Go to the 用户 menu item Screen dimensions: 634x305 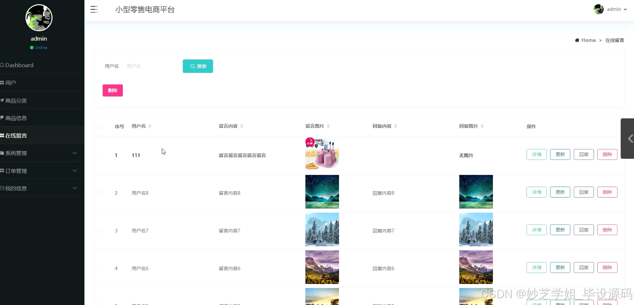point(42,83)
